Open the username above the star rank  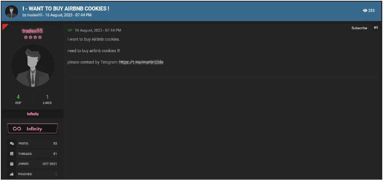pos(33,30)
